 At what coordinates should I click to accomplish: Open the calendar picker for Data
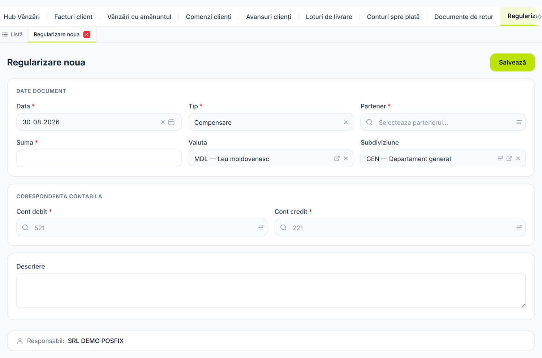coord(171,122)
